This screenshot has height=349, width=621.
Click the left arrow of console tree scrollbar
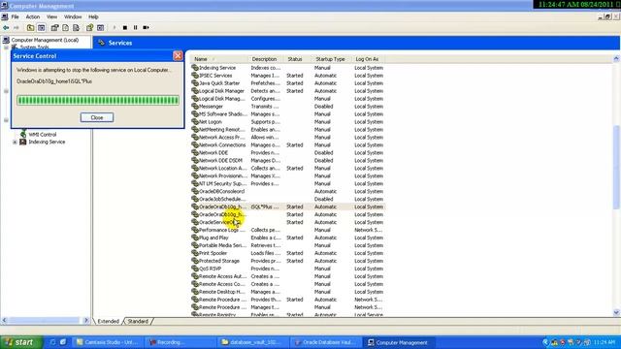(x=4, y=321)
